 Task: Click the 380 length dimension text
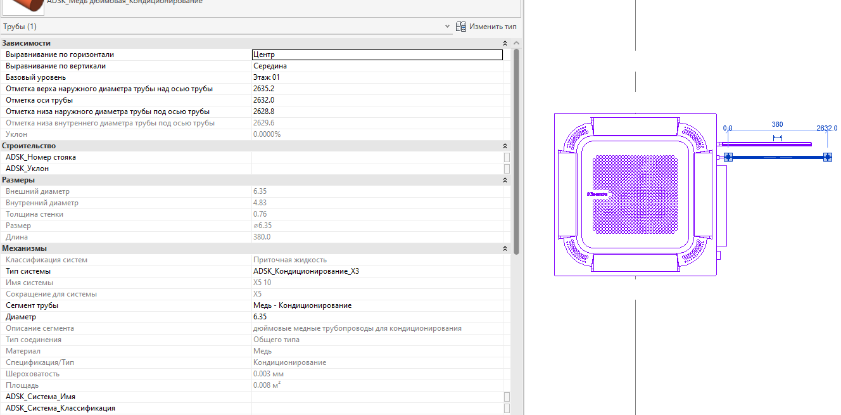pos(777,125)
